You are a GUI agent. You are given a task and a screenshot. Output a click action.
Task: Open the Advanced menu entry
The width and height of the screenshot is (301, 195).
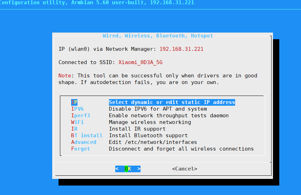(x=84, y=142)
